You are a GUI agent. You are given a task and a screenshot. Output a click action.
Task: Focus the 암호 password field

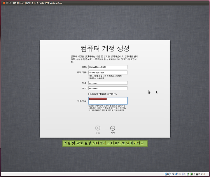point(108,83)
